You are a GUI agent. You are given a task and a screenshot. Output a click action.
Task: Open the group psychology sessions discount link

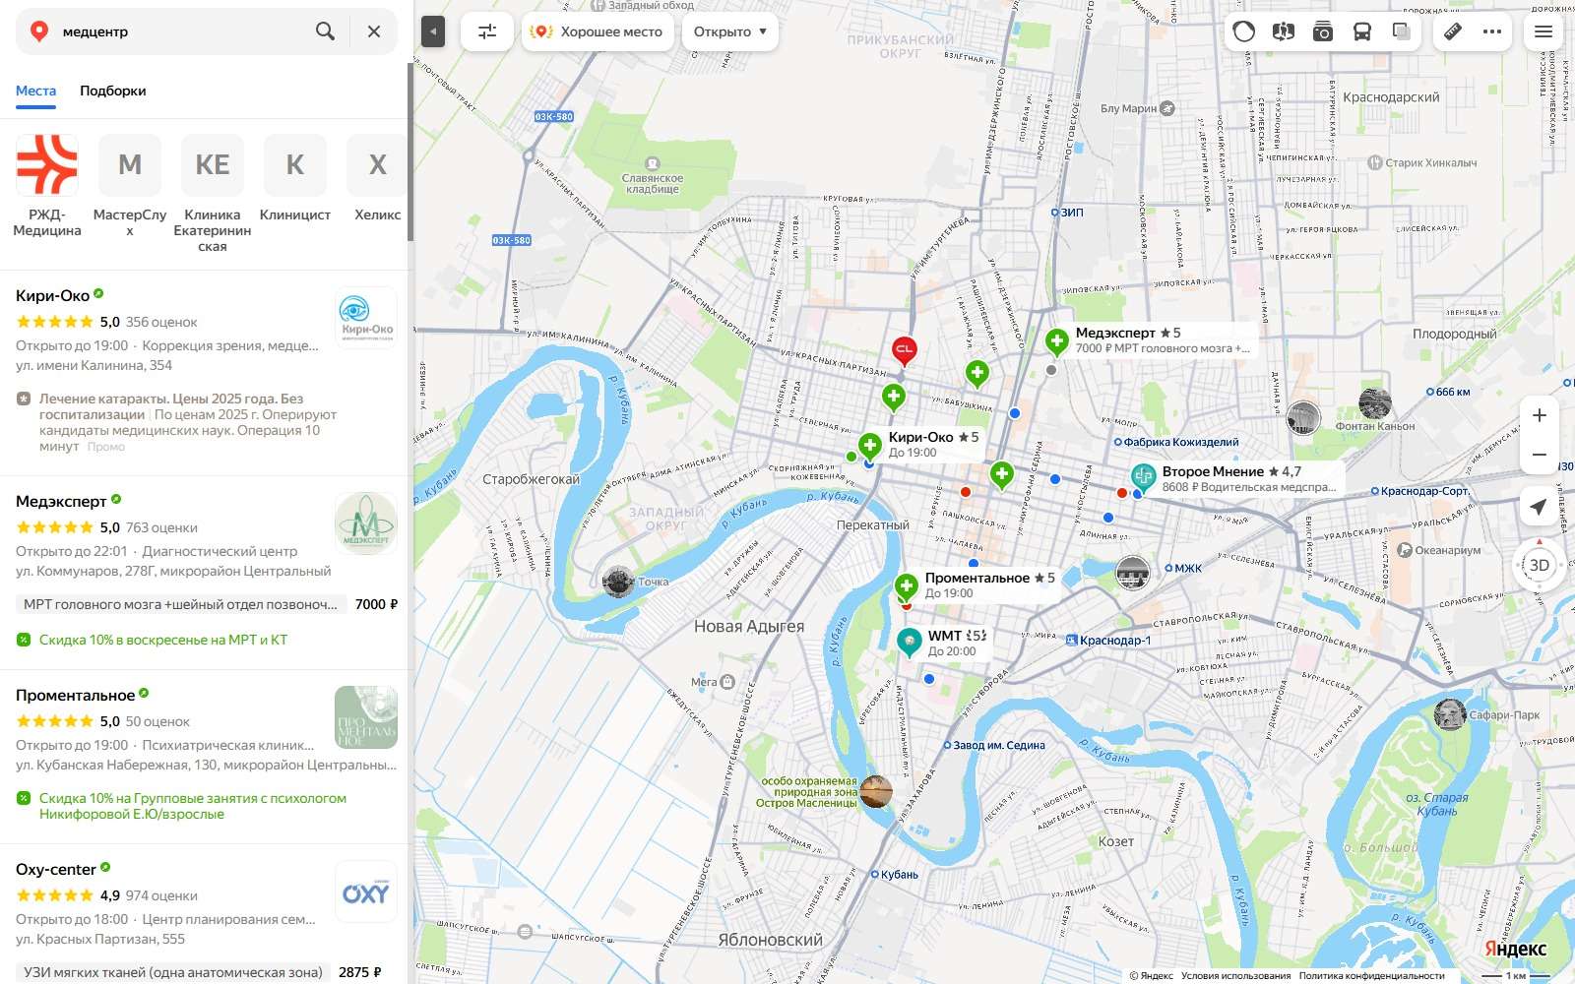tap(193, 806)
